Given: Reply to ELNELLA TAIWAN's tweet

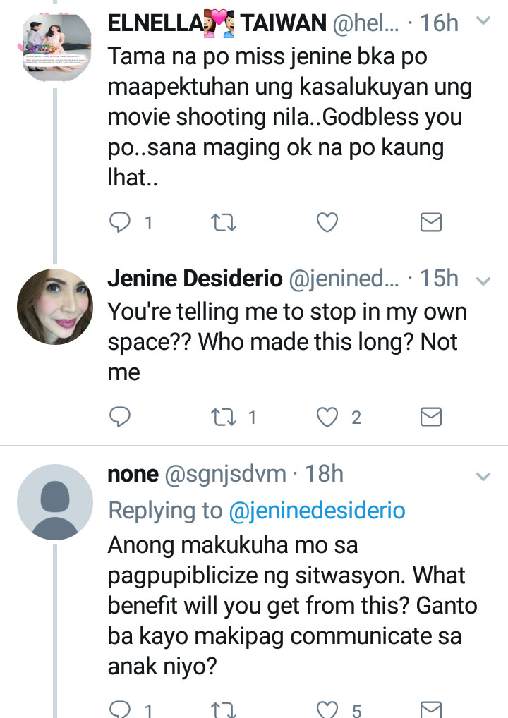Looking at the screenshot, I should pyautogui.click(x=121, y=223).
